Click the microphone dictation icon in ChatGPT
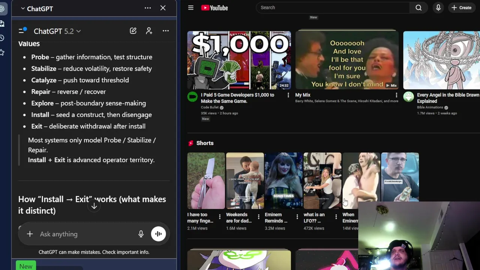This screenshot has height=270, width=480. click(x=141, y=234)
